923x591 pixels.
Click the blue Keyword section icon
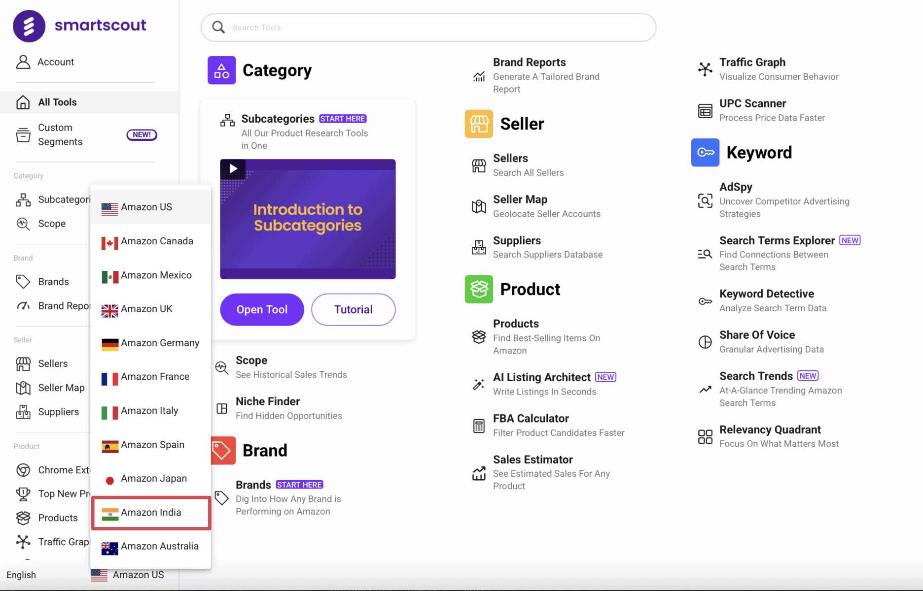tap(705, 153)
